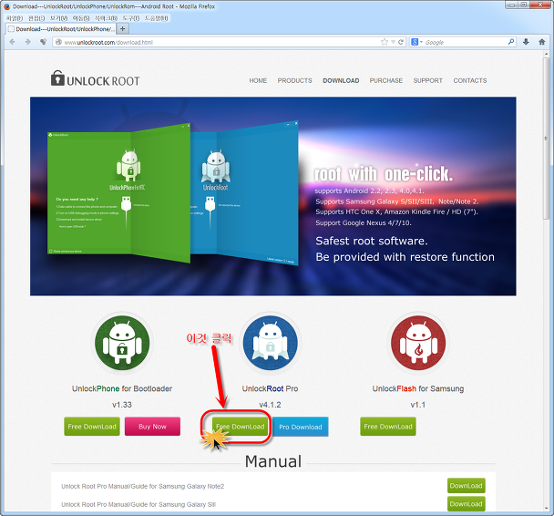Click Free Download under UnlockRoot Pro

pos(241,427)
